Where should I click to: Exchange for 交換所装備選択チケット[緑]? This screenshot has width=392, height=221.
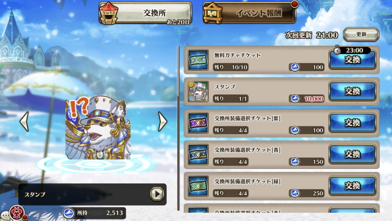click(x=352, y=186)
